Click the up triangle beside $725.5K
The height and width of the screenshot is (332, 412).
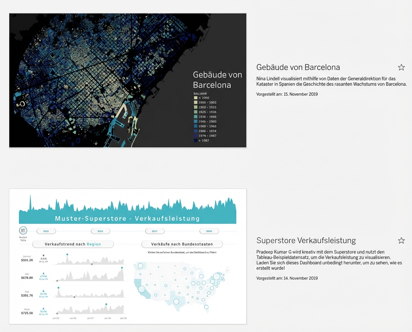pyautogui.click(x=44, y=308)
